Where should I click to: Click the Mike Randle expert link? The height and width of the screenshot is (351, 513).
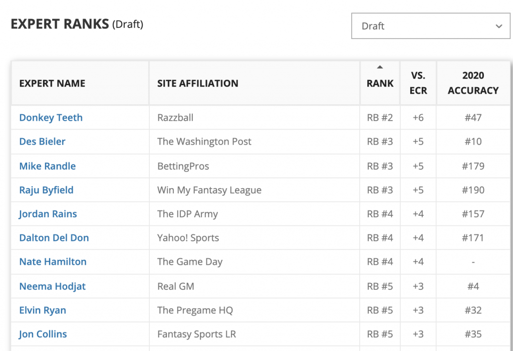[47, 166]
